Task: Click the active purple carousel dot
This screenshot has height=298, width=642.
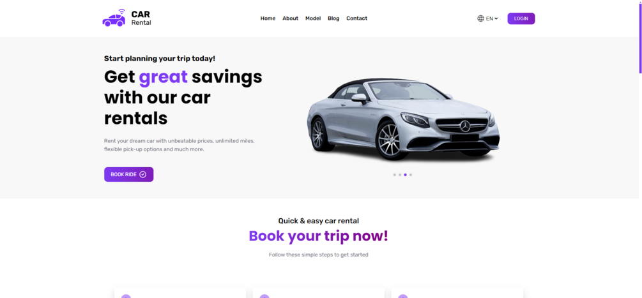Action: click(406, 175)
